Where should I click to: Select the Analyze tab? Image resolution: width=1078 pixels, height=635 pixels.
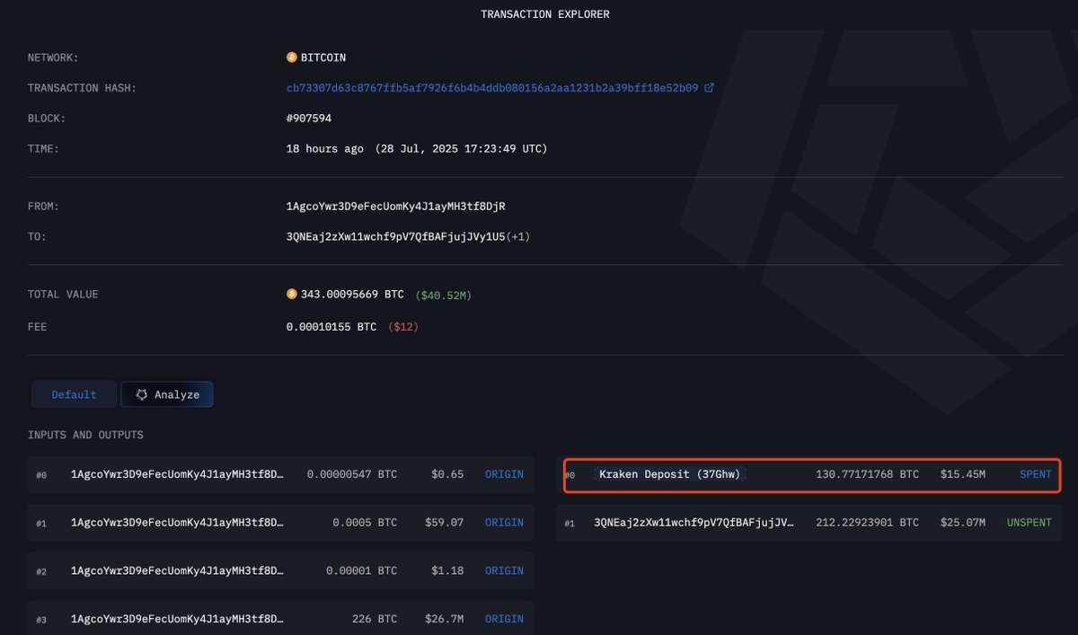[167, 393]
